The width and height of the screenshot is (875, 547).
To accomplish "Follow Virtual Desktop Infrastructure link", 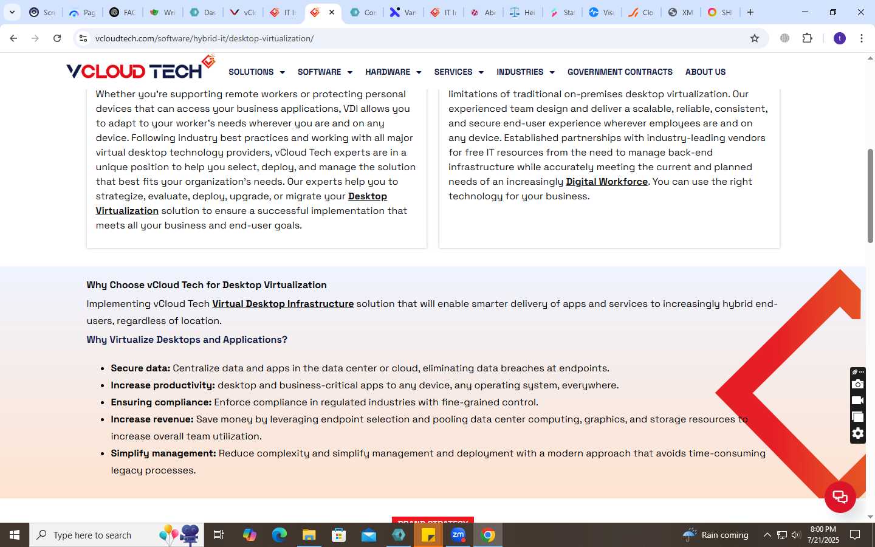I will pyautogui.click(x=283, y=303).
